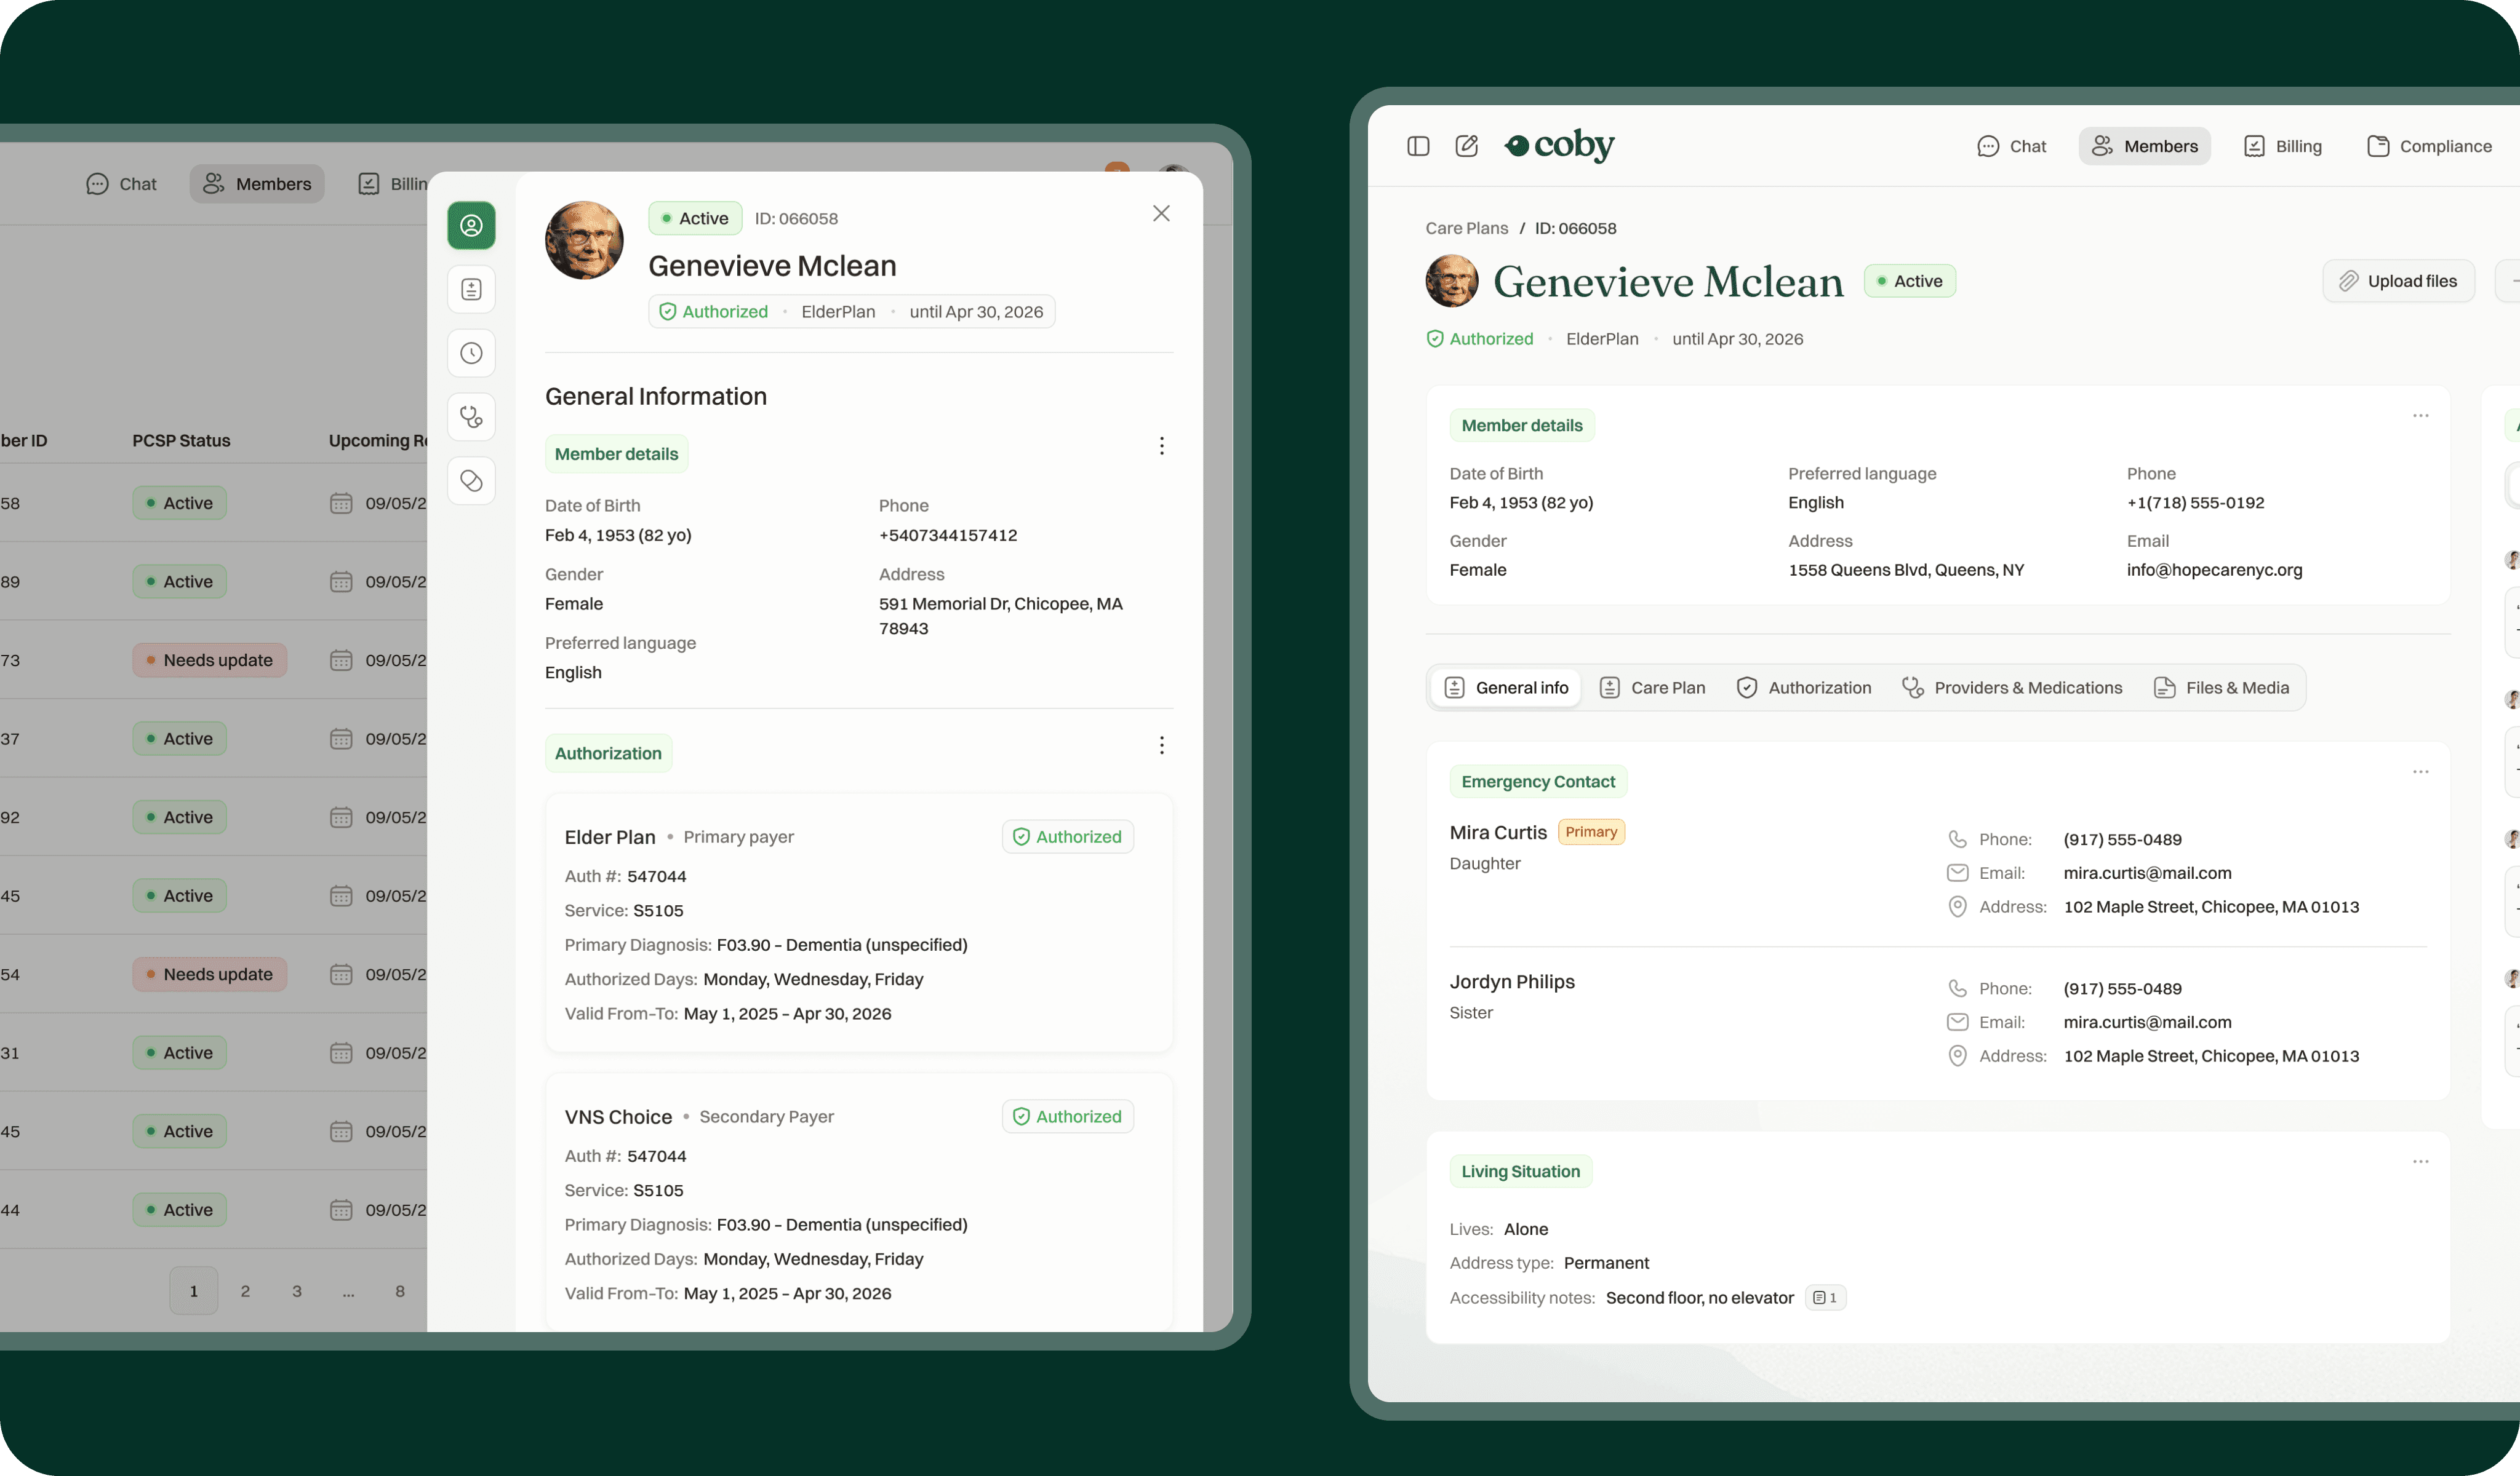The width and height of the screenshot is (2520, 1476).
Task: Close the member details modal
Action: [1161, 214]
